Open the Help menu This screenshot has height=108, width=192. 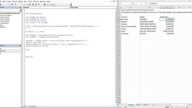48,1
